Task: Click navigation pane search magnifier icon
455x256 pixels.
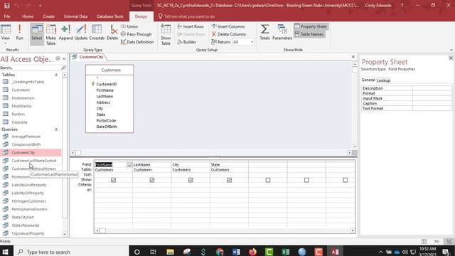Action: (63, 68)
